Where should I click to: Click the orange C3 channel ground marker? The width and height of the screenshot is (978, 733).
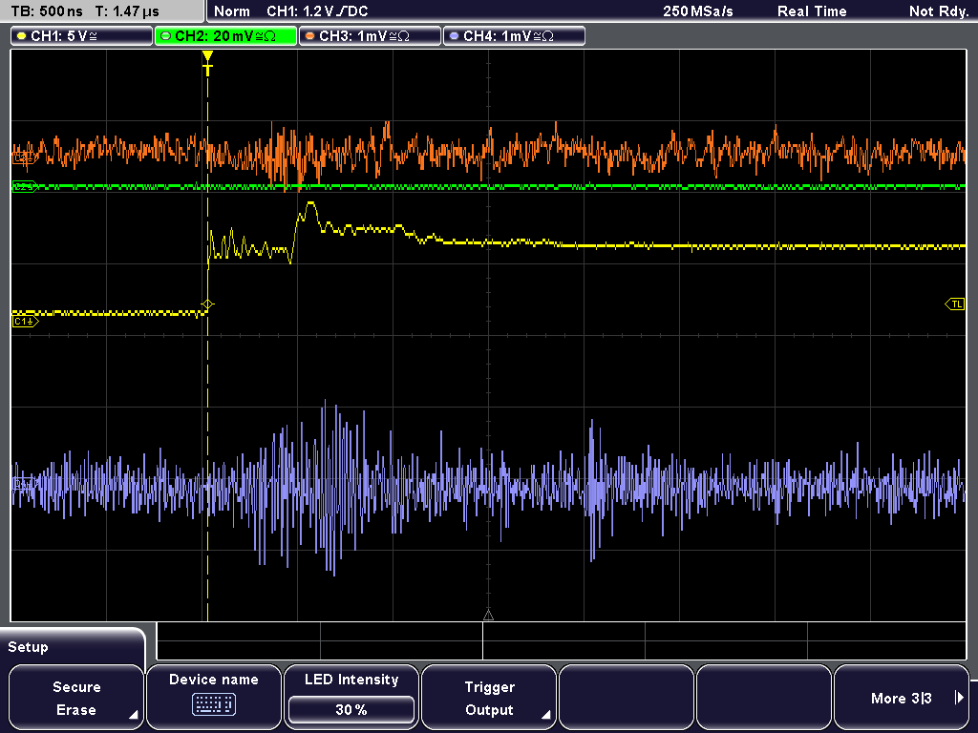pos(25,158)
